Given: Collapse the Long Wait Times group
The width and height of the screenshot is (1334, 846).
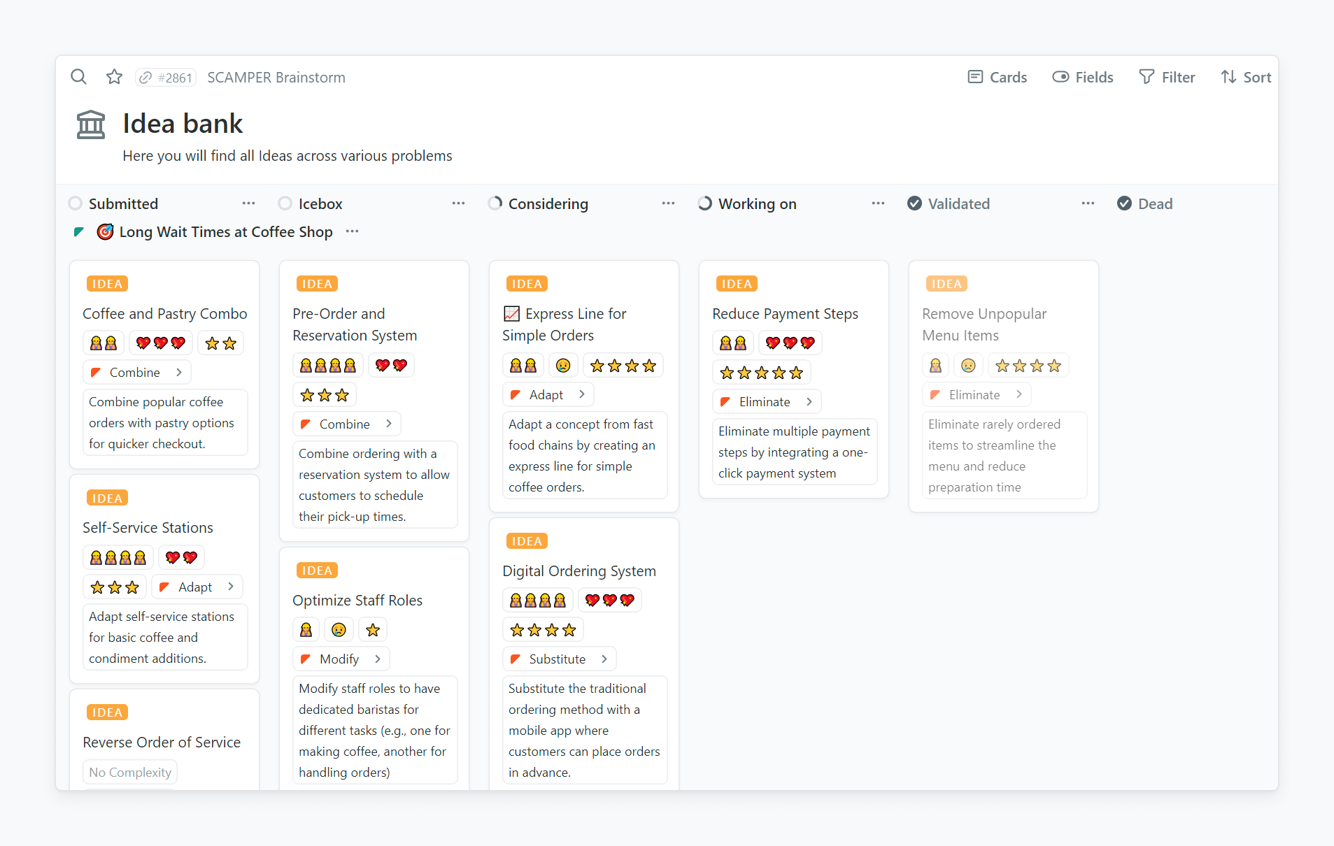Looking at the screenshot, I should (79, 232).
